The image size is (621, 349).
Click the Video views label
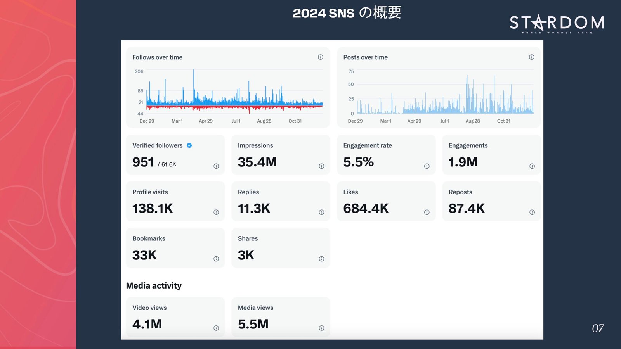tap(149, 308)
